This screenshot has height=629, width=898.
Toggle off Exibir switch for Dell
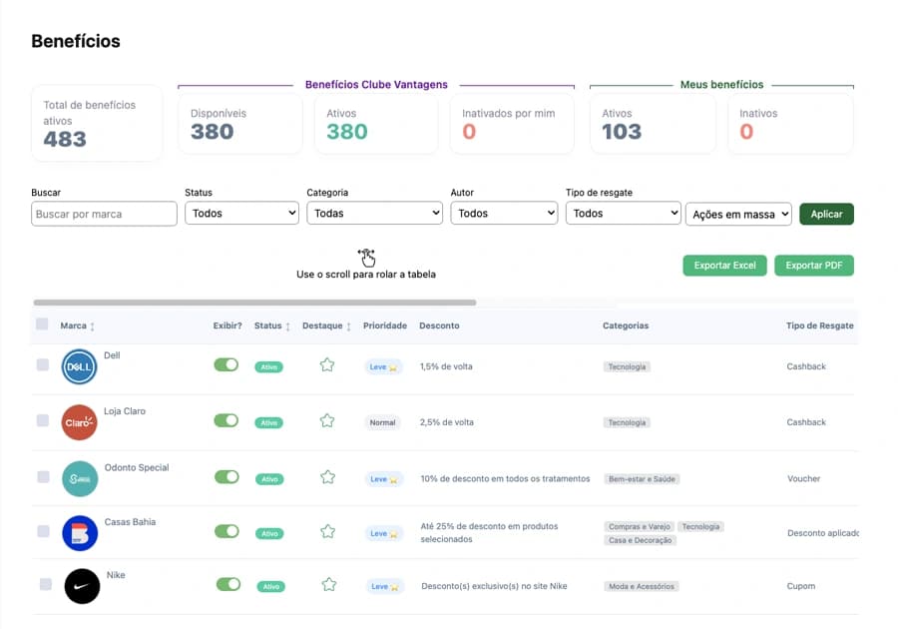(226, 364)
